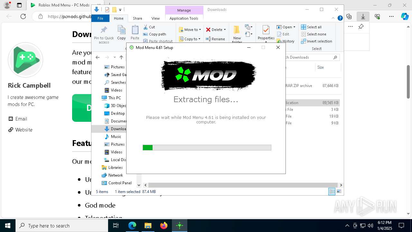Select Searches in the navigation tree
The width and height of the screenshot is (412, 232).
click(115, 82)
